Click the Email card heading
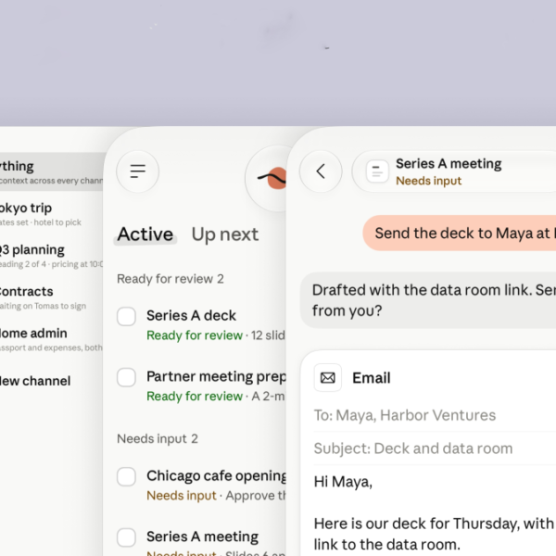The image size is (556, 556). [372, 378]
